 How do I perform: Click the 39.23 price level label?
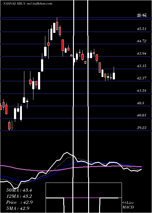click(142, 128)
